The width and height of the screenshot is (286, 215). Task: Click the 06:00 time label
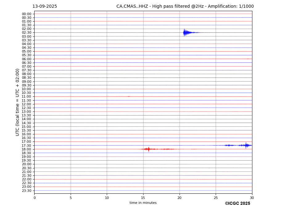(x=27, y=59)
